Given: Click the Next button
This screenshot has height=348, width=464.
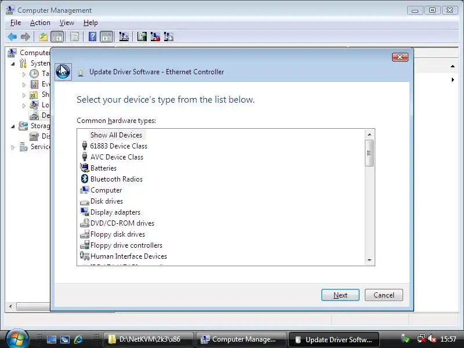Looking at the screenshot, I should click(x=340, y=295).
